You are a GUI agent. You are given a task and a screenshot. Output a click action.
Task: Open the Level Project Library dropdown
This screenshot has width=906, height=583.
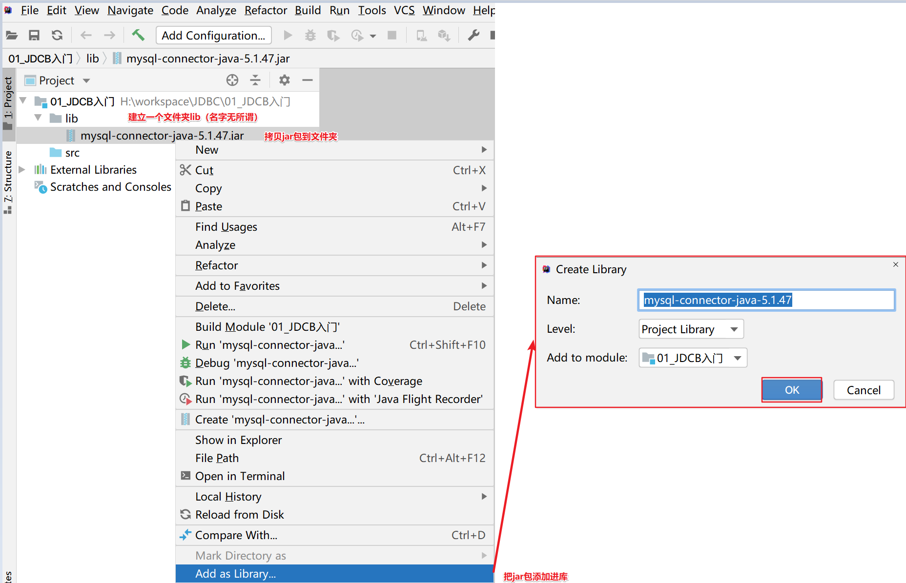[691, 329]
